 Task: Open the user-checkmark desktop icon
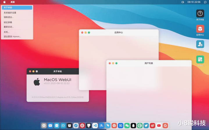click(x=200, y=44)
